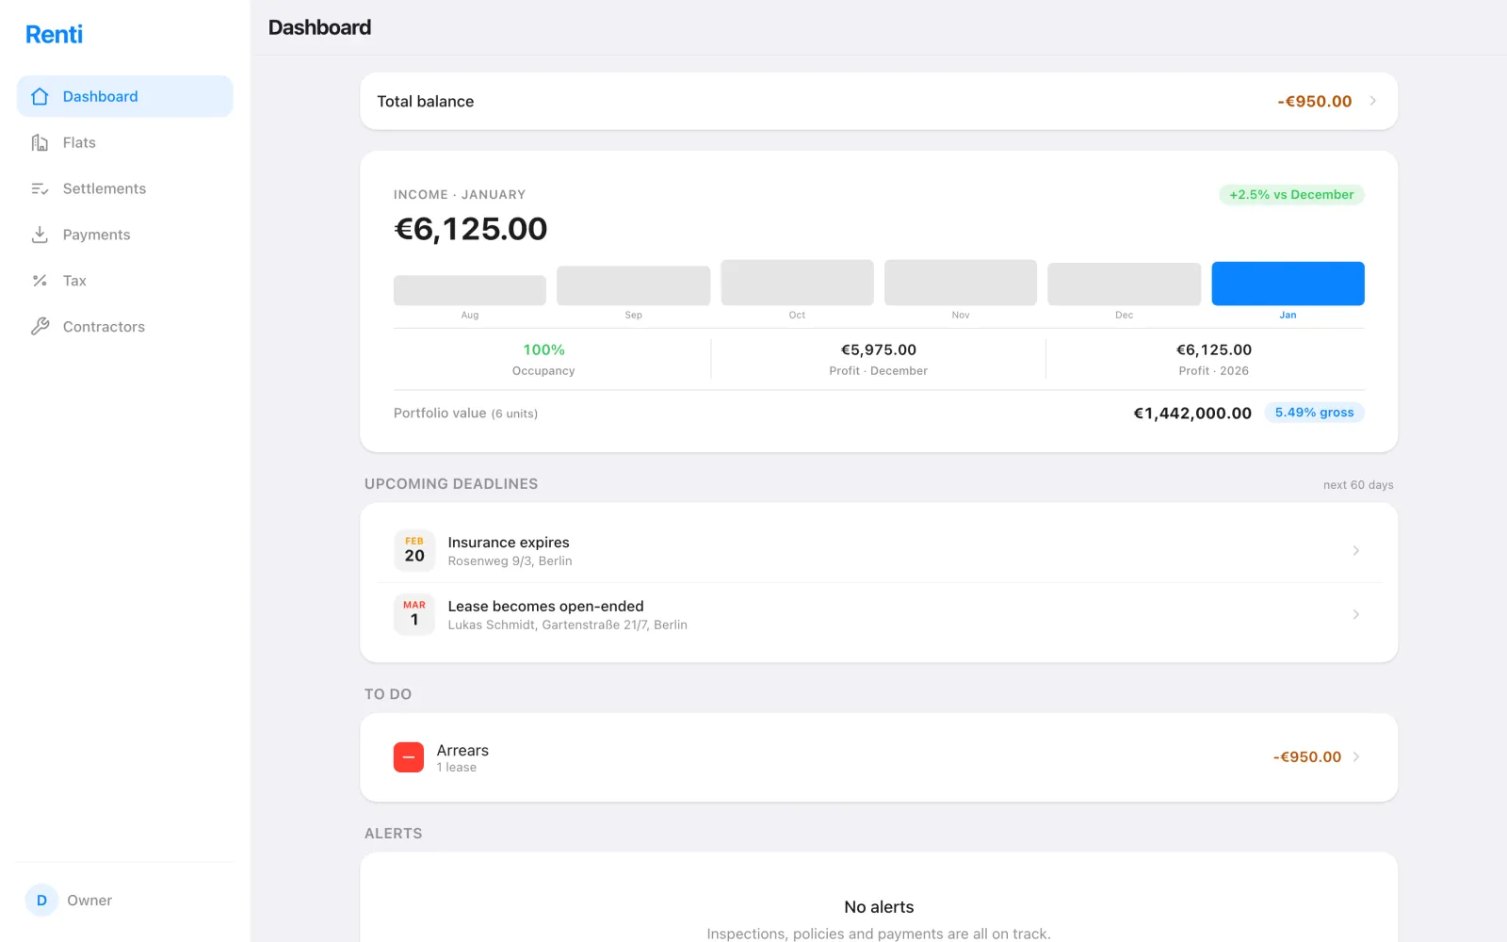Select the Dec income bar
Image resolution: width=1507 pixels, height=942 pixels.
pos(1125,284)
